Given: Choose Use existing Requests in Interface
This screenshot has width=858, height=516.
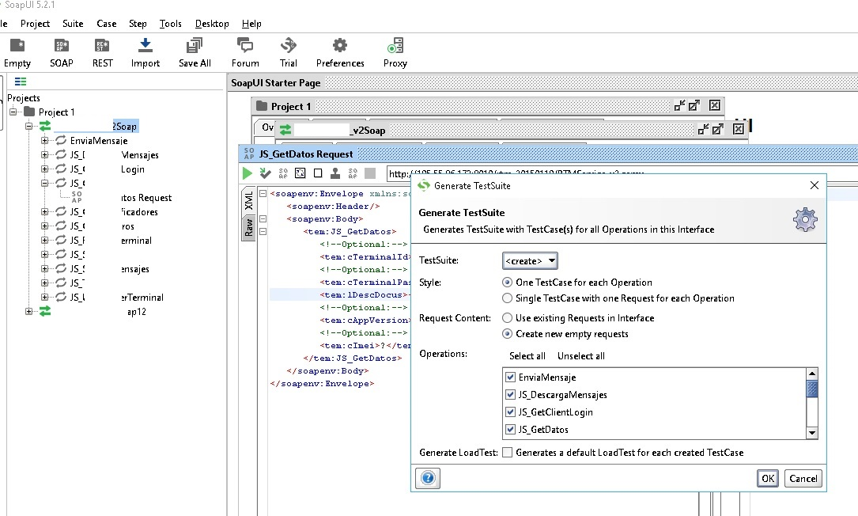Looking at the screenshot, I should pyautogui.click(x=507, y=318).
